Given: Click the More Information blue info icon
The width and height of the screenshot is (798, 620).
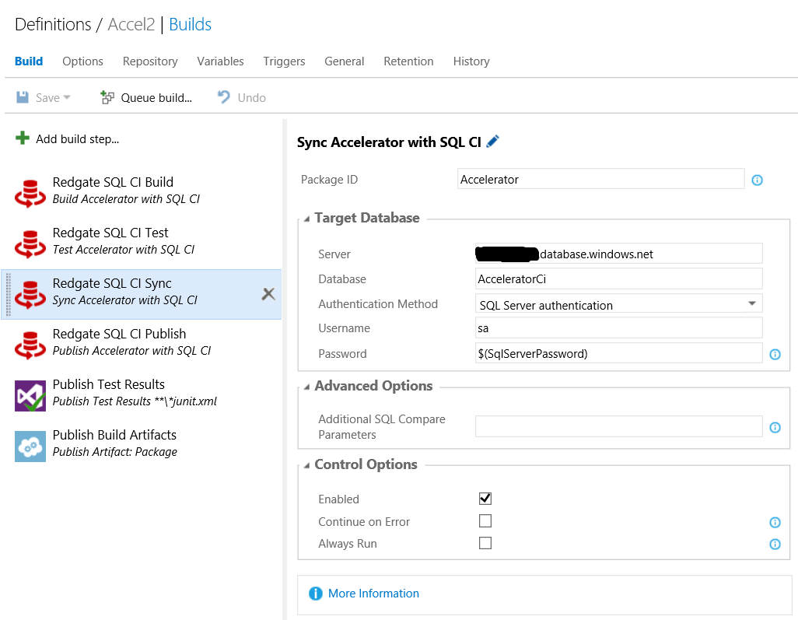Looking at the screenshot, I should 316,594.
